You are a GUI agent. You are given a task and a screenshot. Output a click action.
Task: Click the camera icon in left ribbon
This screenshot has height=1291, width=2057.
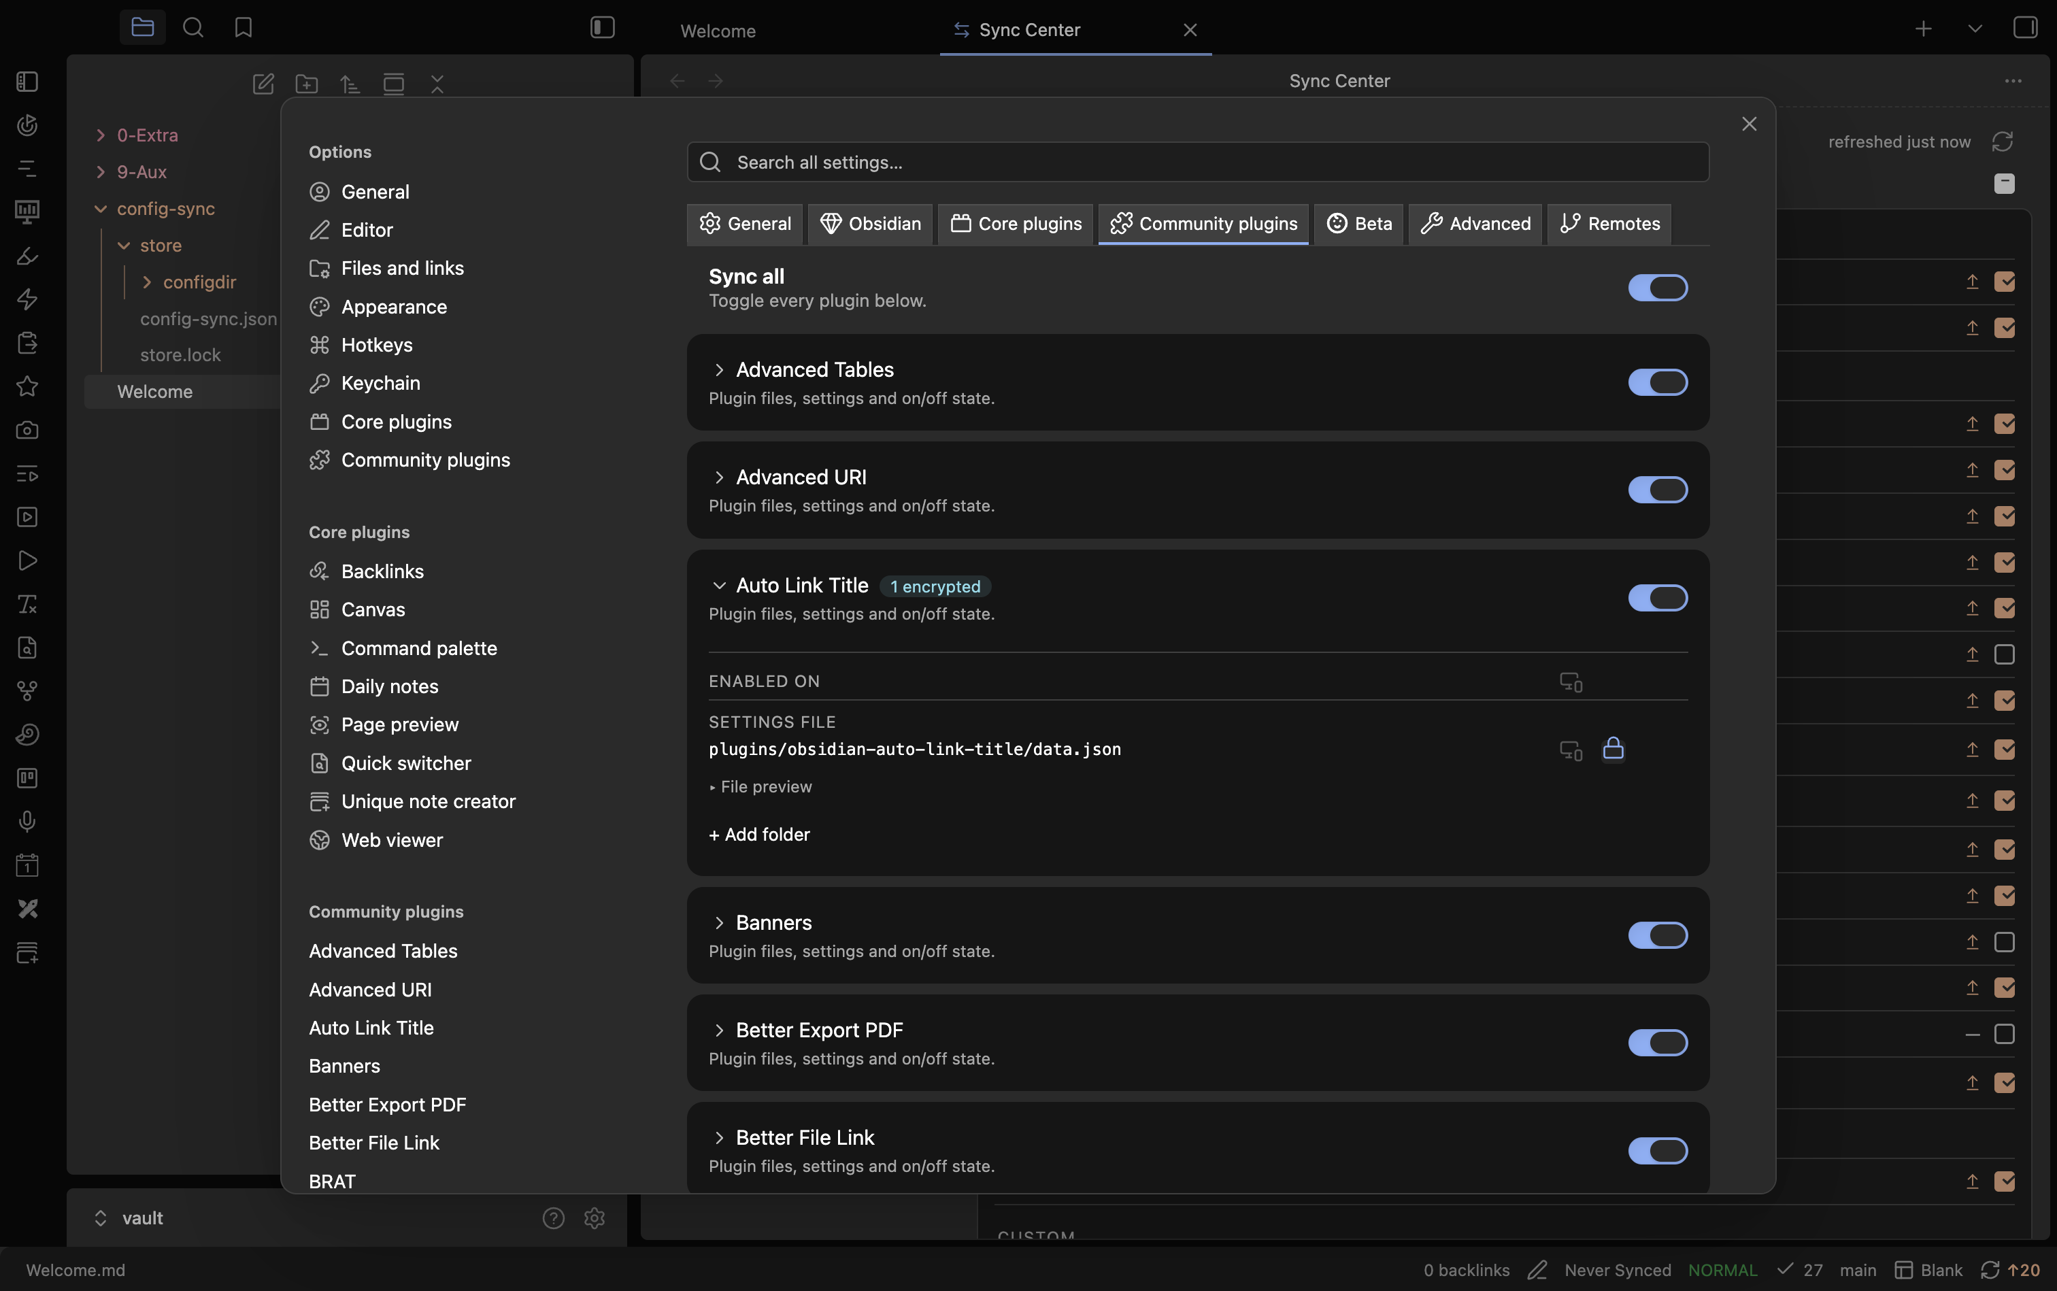27,429
